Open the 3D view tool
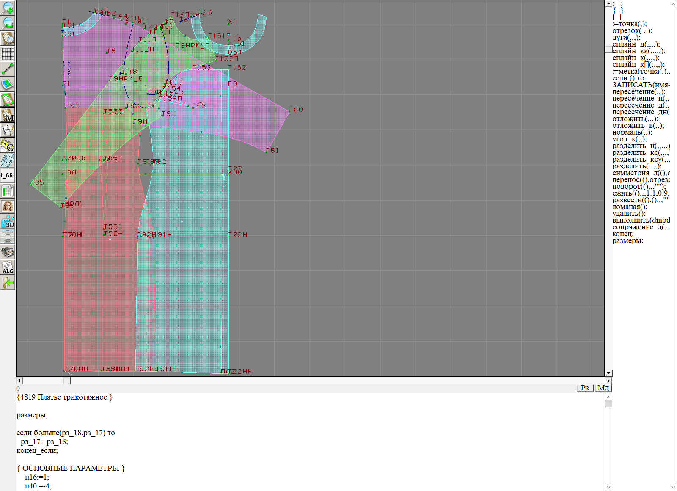677x491 pixels. [8, 221]
